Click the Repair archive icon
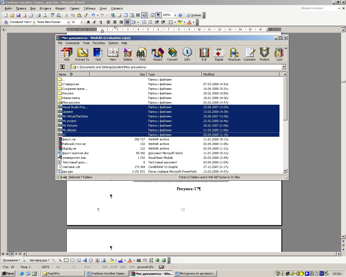This screenshot has height=277, width=346. [219, 54]
